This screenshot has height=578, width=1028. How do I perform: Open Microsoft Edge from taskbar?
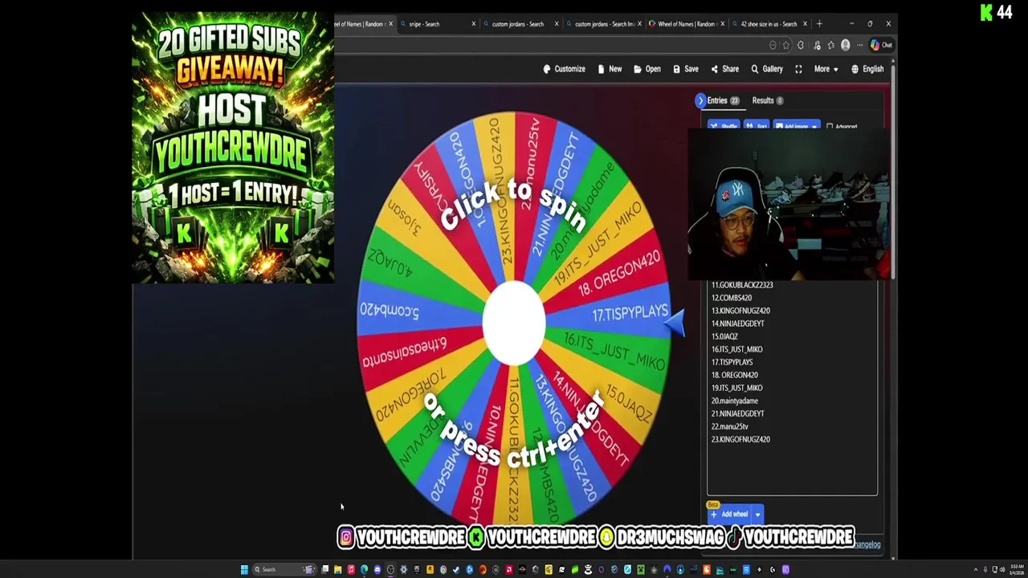click(x=364, y=570)
